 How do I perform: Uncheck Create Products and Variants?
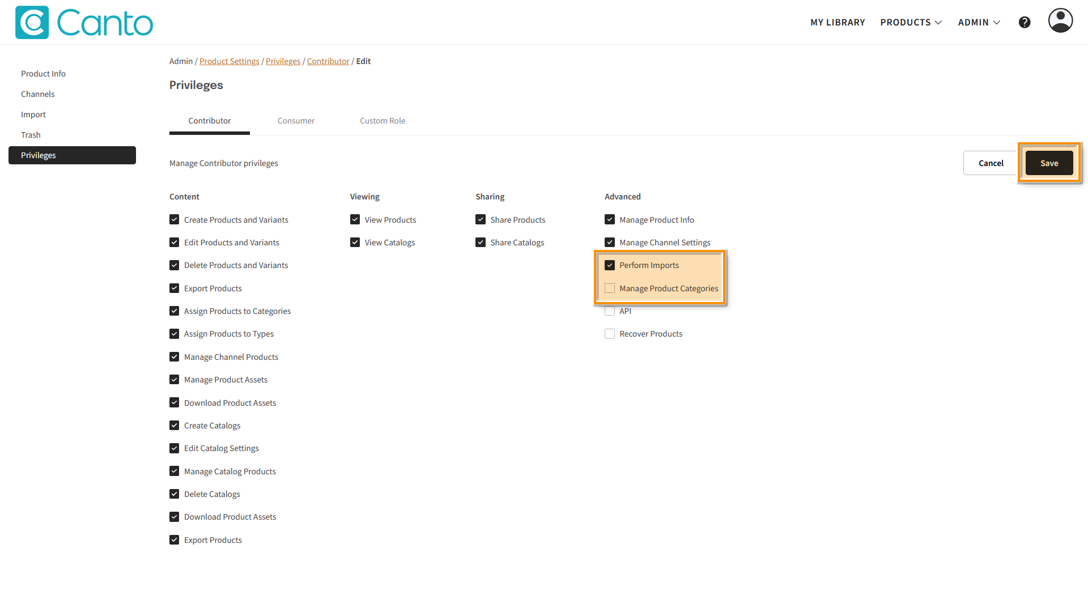pyautogui.click(x=175, y=220)
